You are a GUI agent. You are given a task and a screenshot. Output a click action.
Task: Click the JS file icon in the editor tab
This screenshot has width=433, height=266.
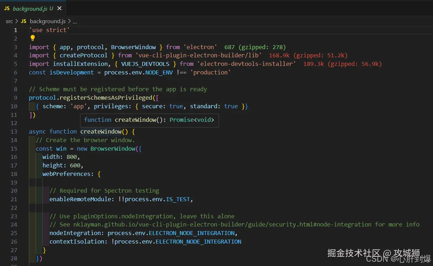(x=7, y=8)
